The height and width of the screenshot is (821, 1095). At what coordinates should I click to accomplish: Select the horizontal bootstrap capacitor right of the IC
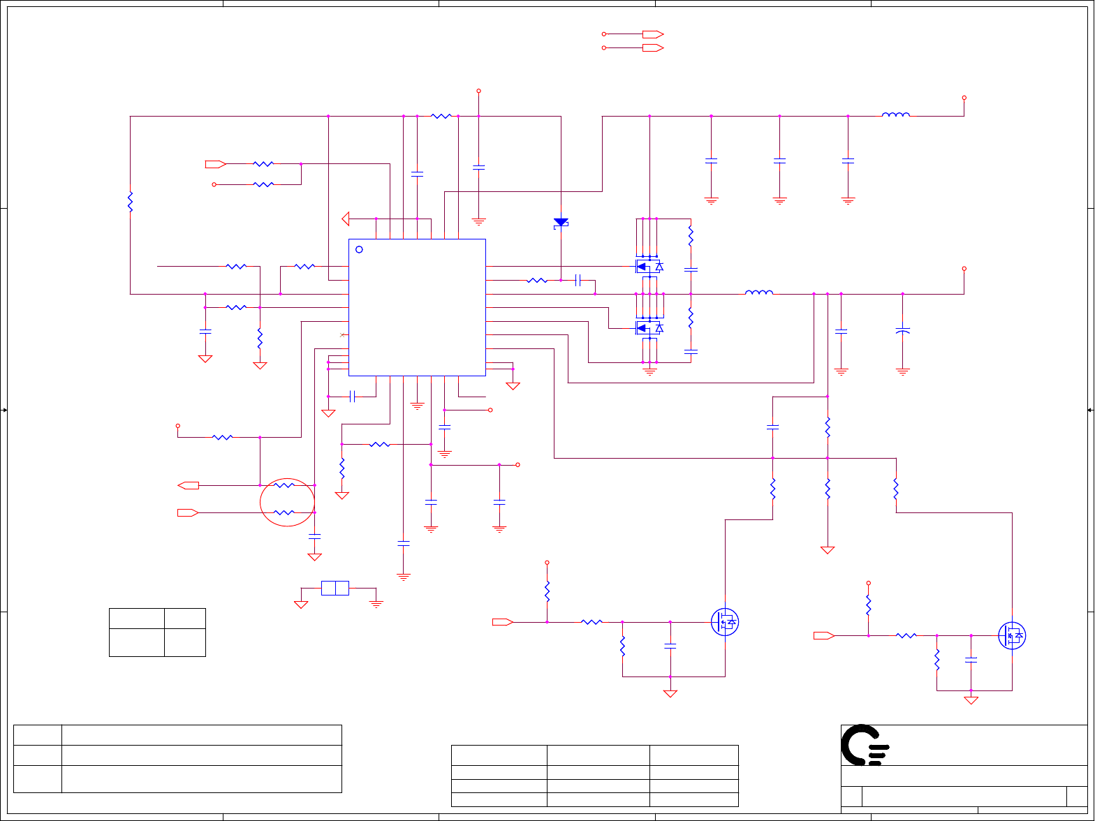(x=578, y=280)
